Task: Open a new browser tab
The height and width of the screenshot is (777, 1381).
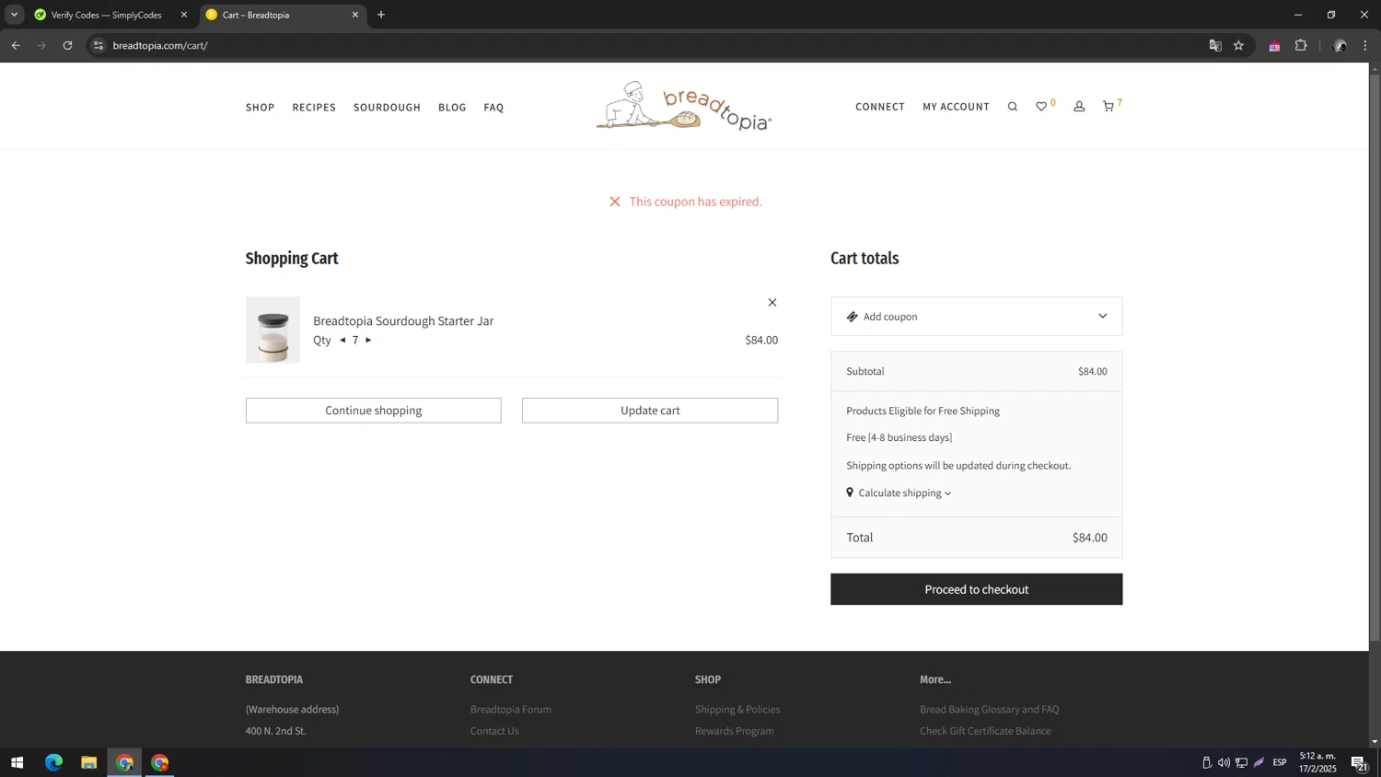Action: (x=381, y=15)
